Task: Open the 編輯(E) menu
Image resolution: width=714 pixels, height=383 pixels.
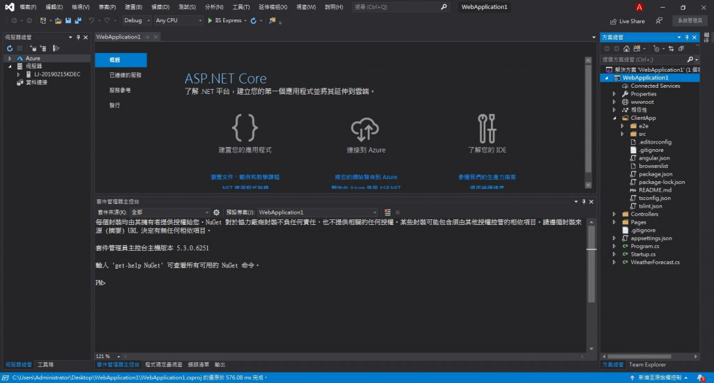Action: pyautogui.click(x=54, y=7)
